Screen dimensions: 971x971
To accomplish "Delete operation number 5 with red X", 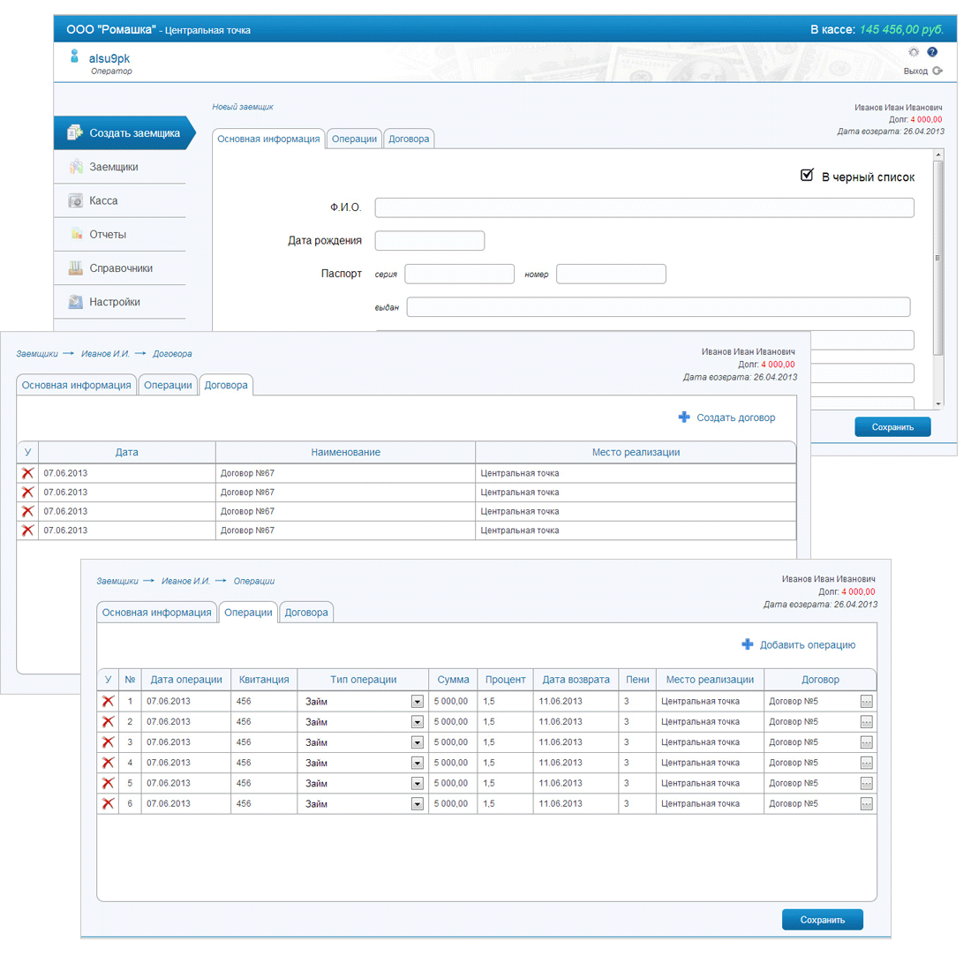I will (x=108, y=783).
